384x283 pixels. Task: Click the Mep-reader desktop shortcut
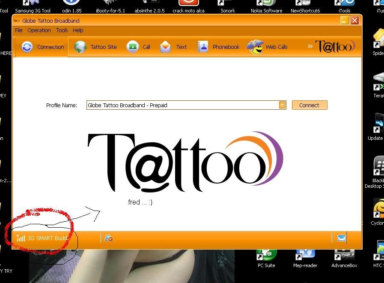click(x=305, y=259)
